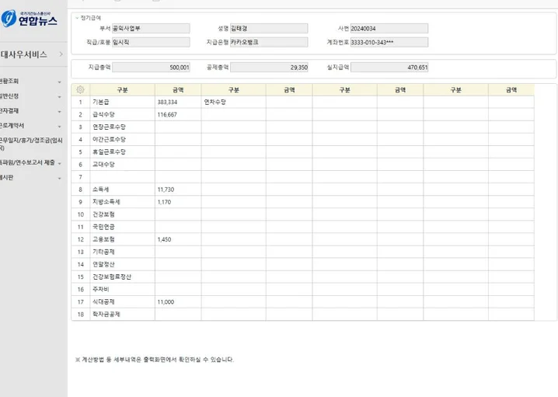Select the 실지급액 field showing 470,651
The width and height of the screenshot is (558, 397).
[x=389, y=68]
